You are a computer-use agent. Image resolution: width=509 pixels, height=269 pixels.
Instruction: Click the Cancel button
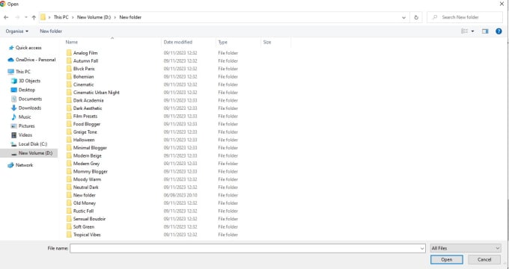click(x=484, y=259)
